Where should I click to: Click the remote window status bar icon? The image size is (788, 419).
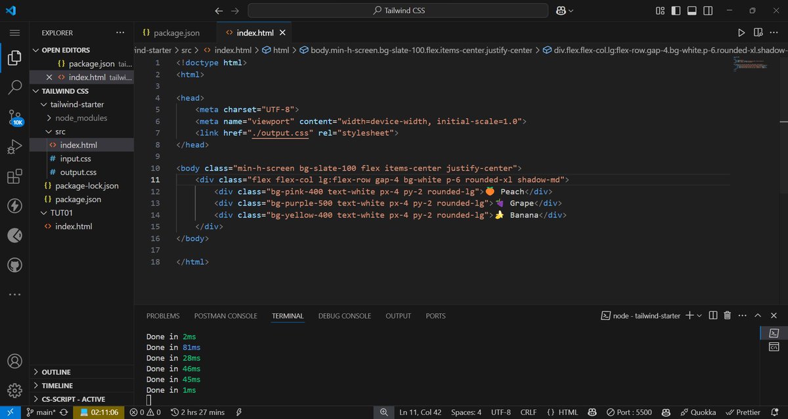tap(11, 412)
